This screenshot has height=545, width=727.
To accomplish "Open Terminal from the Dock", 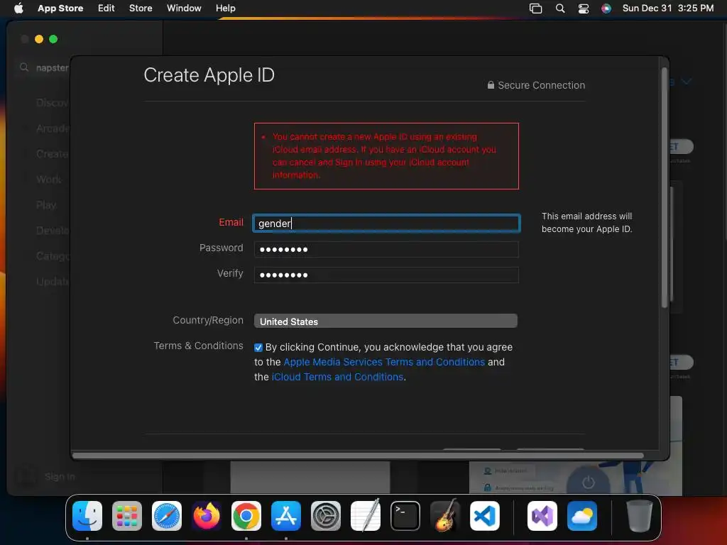I will point(405,515).
